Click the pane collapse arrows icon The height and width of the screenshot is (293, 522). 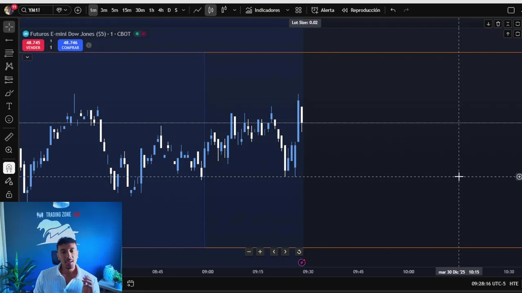pos(508,24)
